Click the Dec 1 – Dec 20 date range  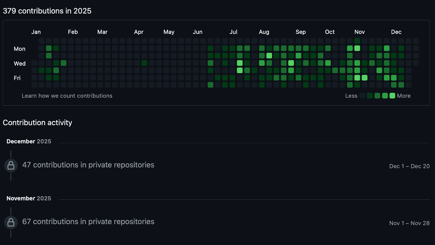[409, 166]
